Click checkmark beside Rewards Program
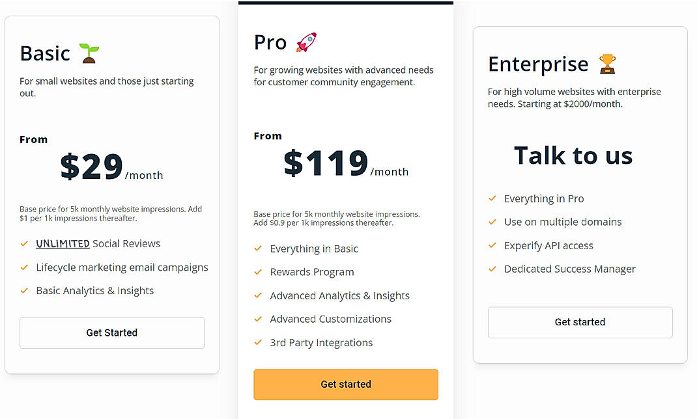The width and height of the screenshot is (697, 419). click(258, 272)
